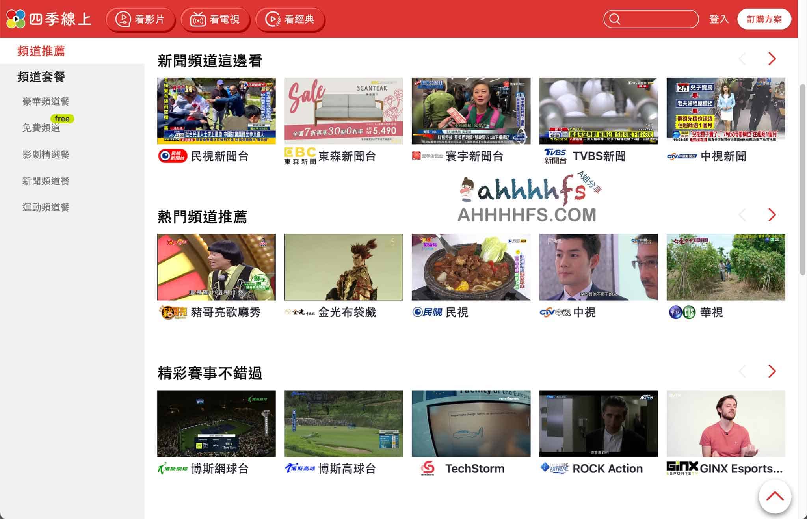
Task: Click the scroll-to-top arrow icon
Action: click(774, 496)
